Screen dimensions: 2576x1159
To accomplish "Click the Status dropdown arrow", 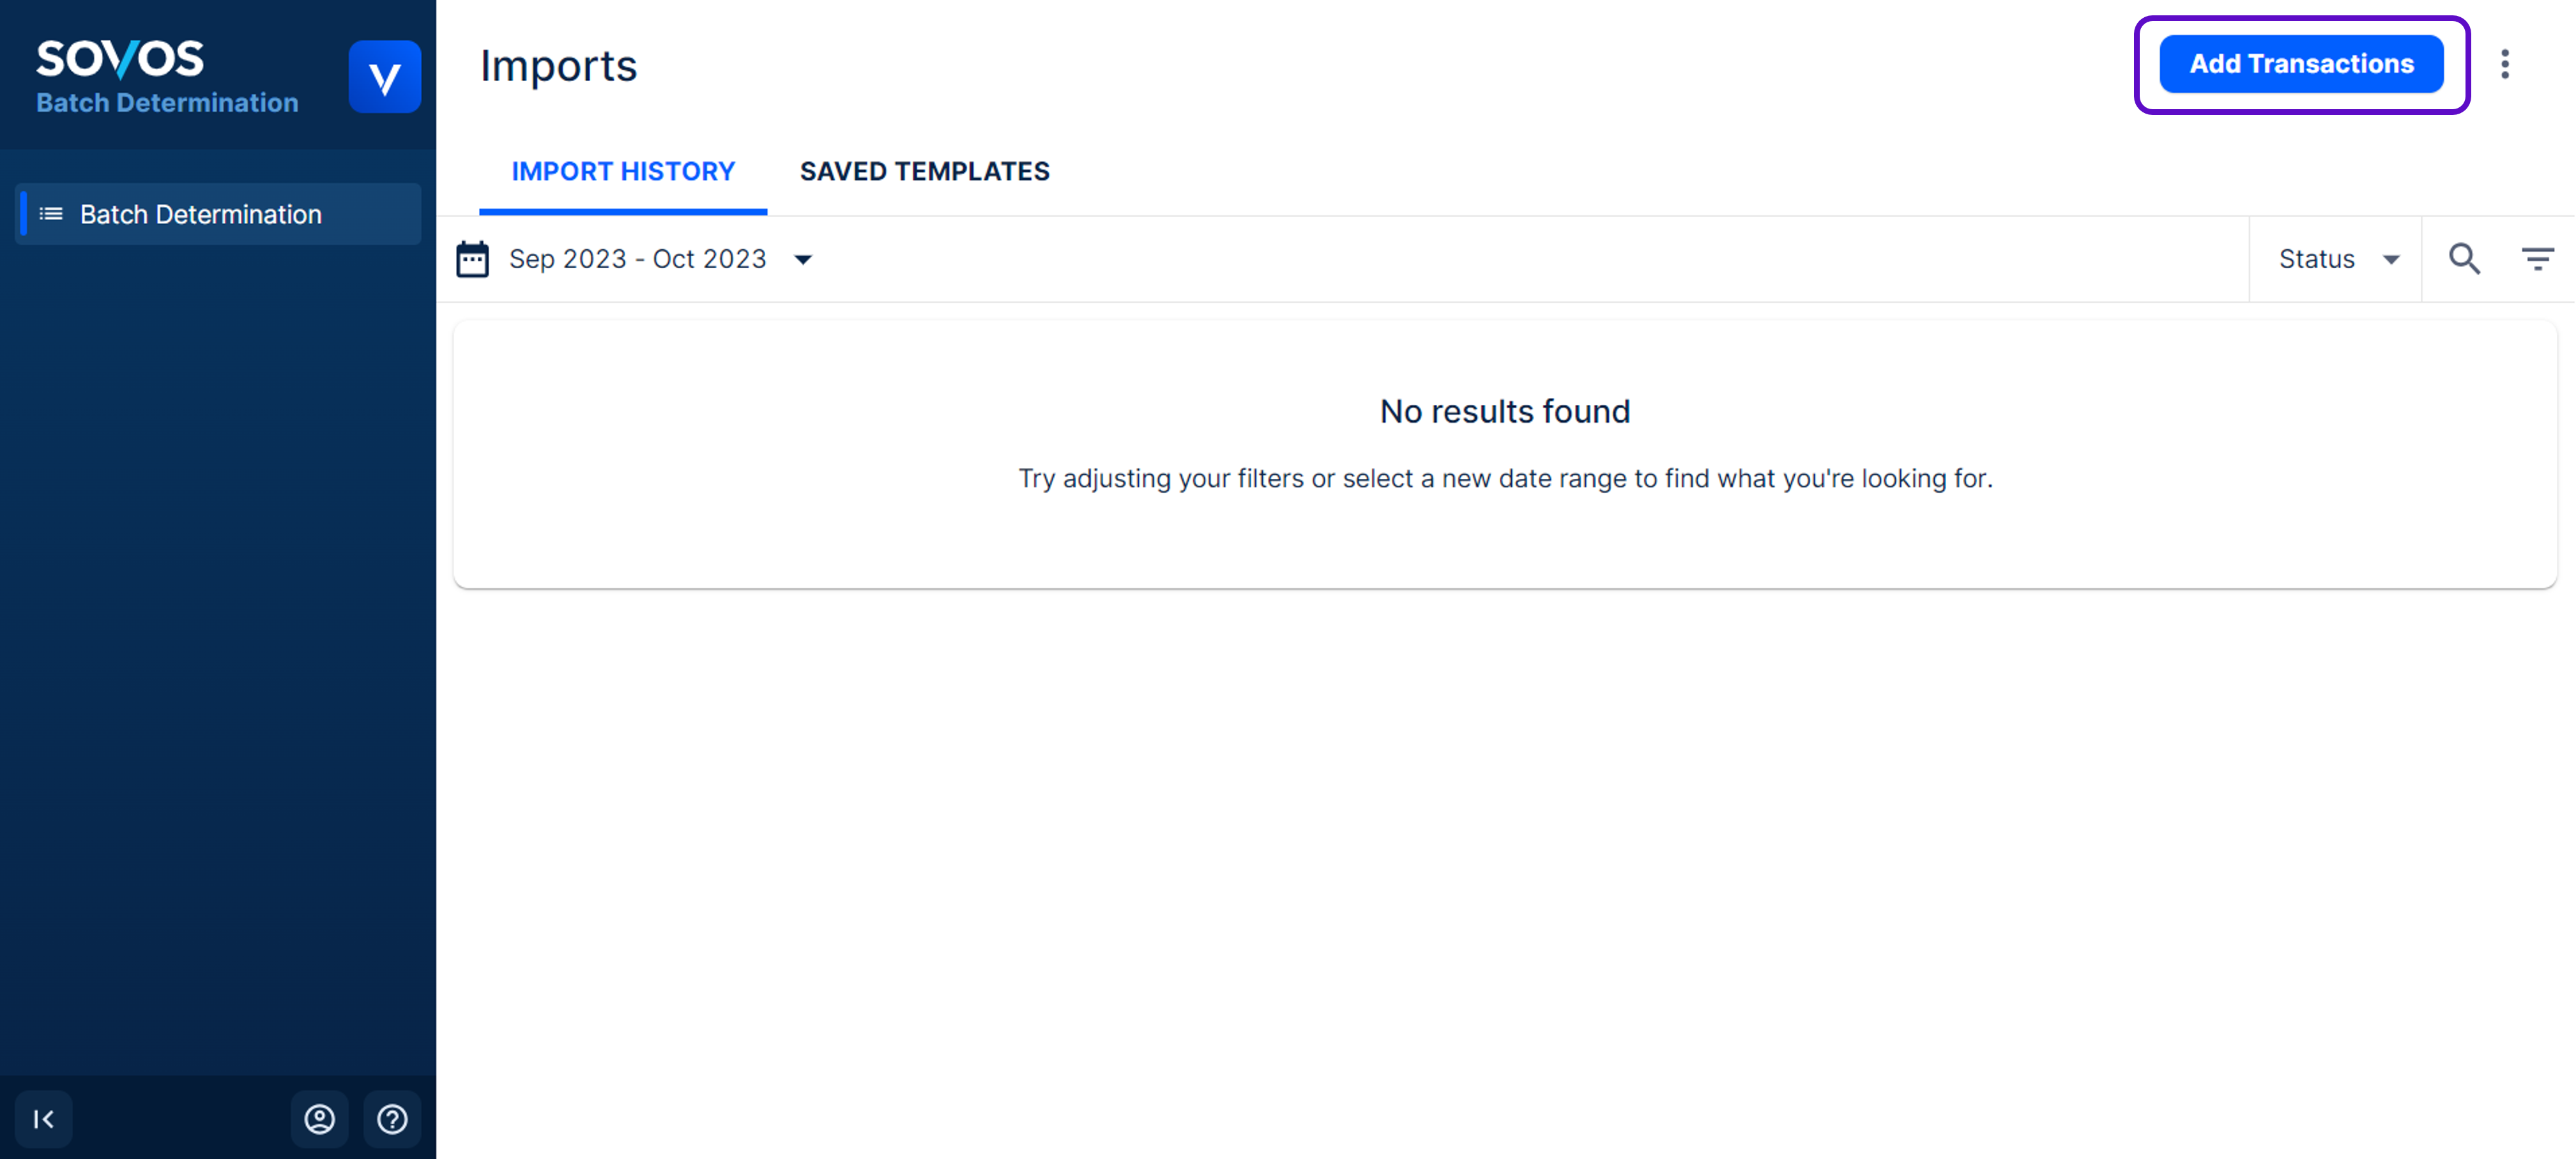I will coord(2391,260).
